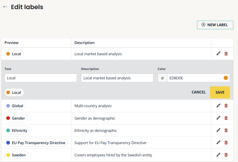Edit the Ethnicity label with pencil icon
This screenshot has height=162, width=238.
(x=218, y=130)
